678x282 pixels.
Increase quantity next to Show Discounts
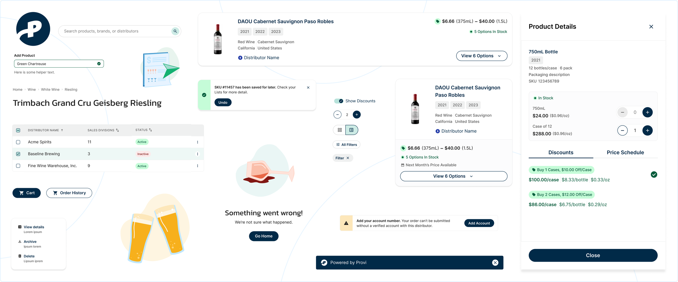coord(357,115)
